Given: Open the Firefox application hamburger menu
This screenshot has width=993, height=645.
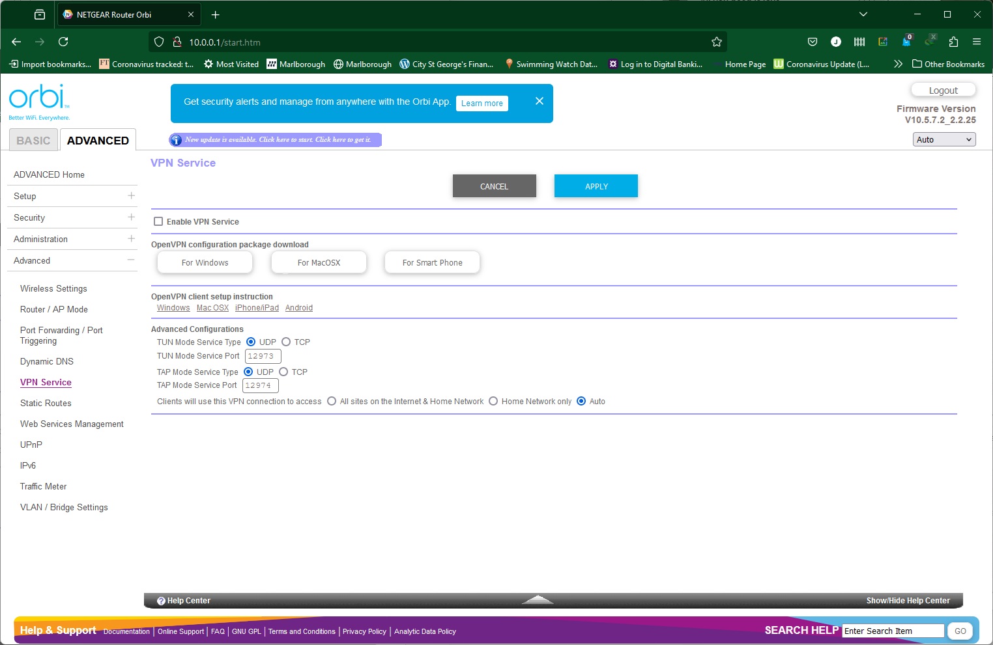Looking at the screenshot, I should click(977, 42).
